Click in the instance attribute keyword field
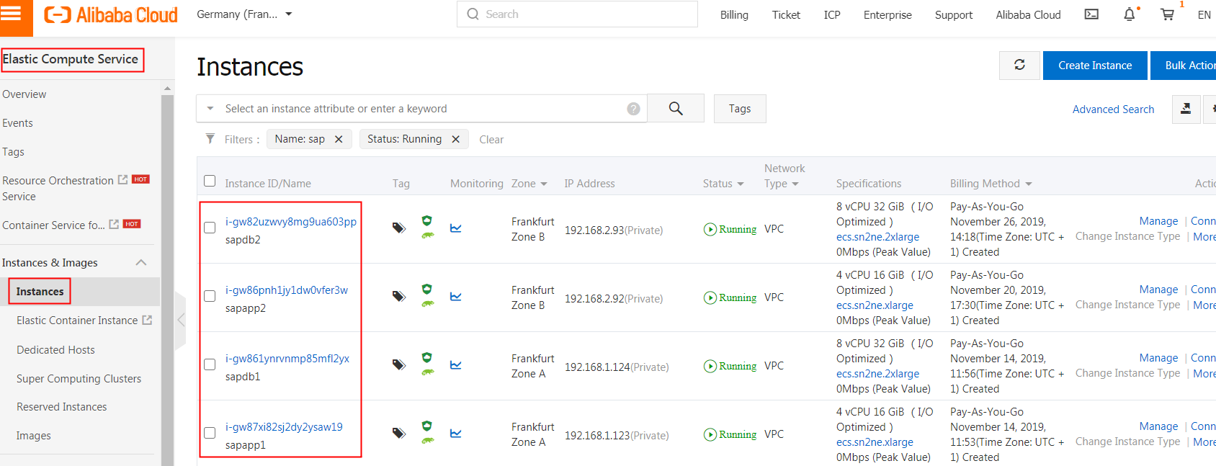 (x=418, y=109)
